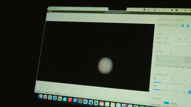Image resolution: width=191 pixels, height=107 pixels.
Task: Adjust the lower blue gain slider
Action: click(x=157, y=89)
